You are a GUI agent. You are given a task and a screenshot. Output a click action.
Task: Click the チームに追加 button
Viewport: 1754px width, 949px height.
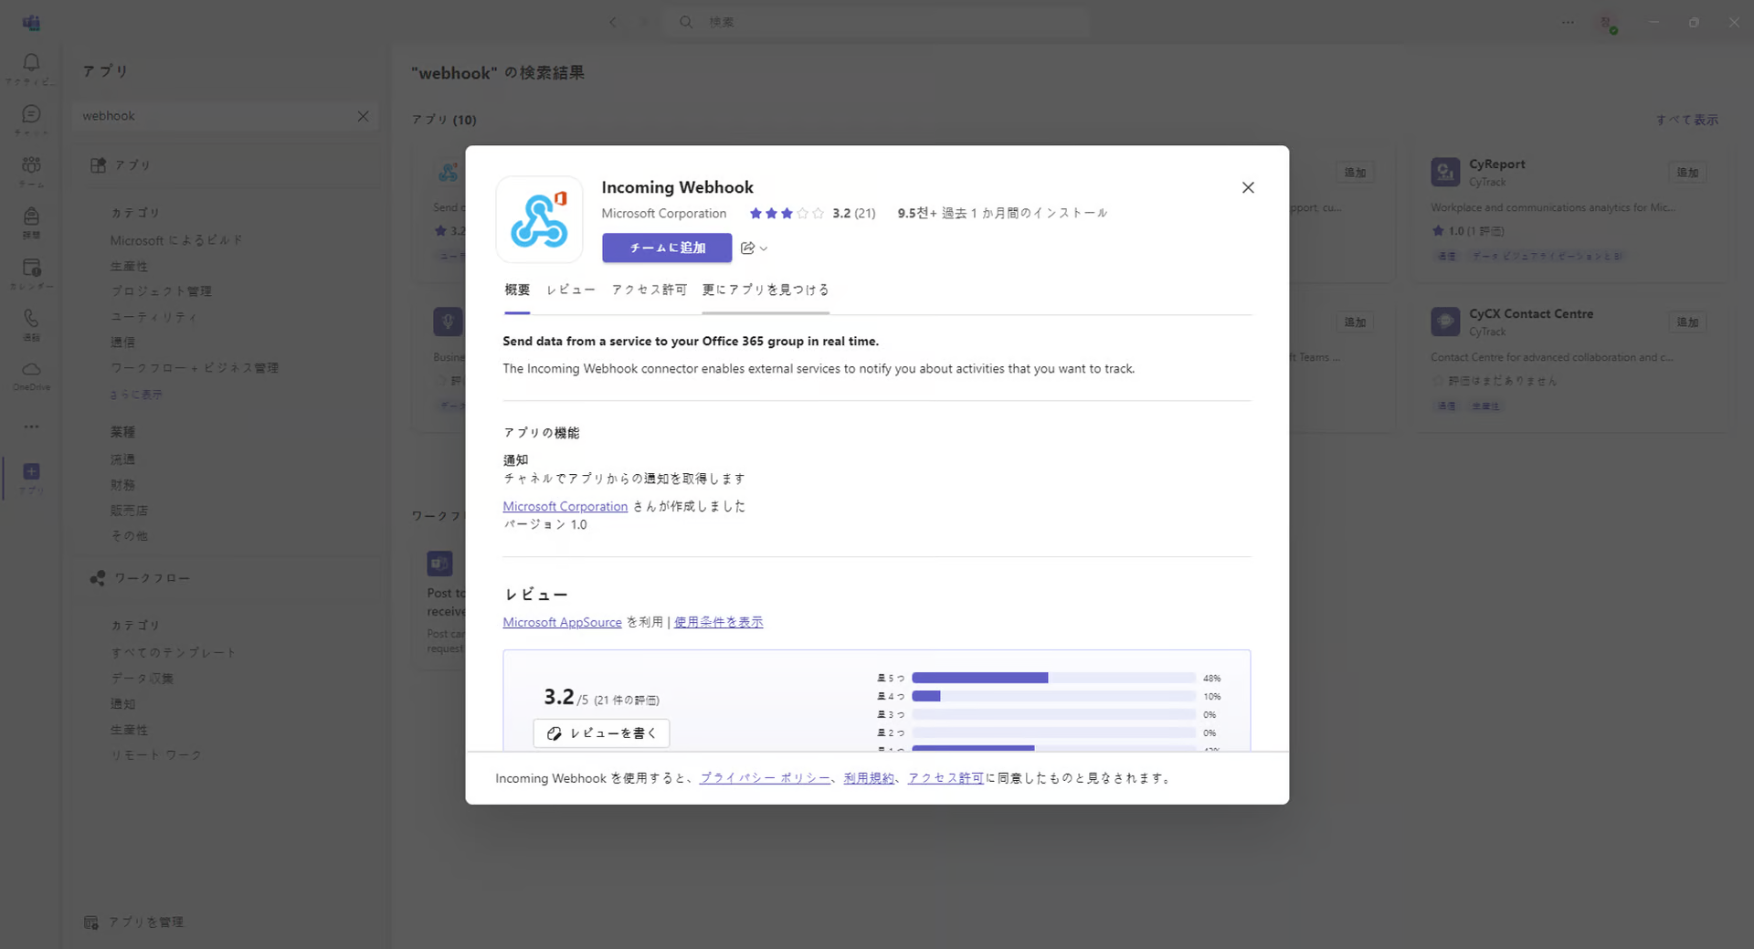coord(667,248)
